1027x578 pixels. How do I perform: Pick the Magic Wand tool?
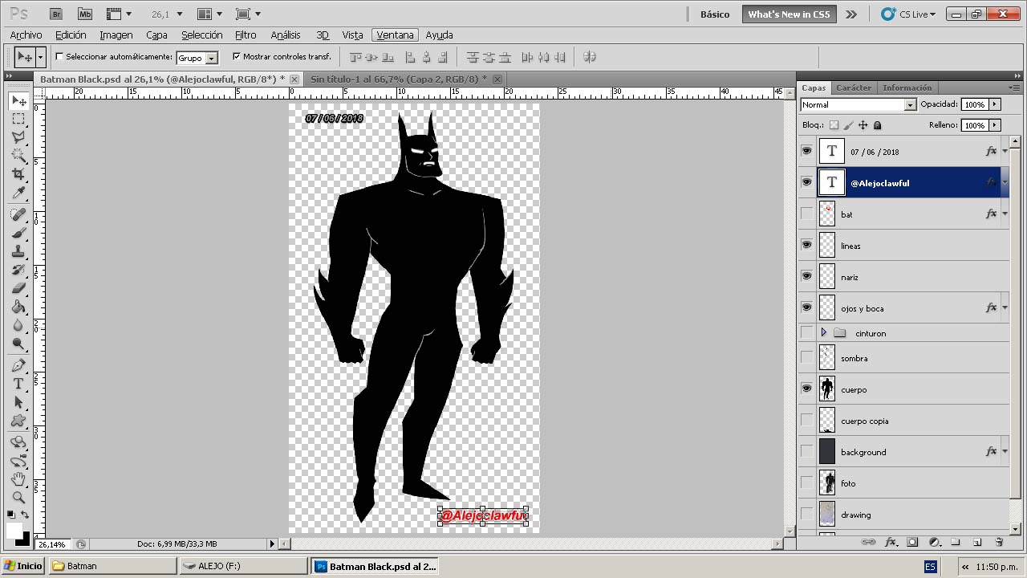(18, 156)
